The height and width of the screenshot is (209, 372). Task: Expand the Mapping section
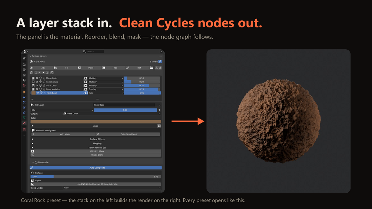pos(33,144)
